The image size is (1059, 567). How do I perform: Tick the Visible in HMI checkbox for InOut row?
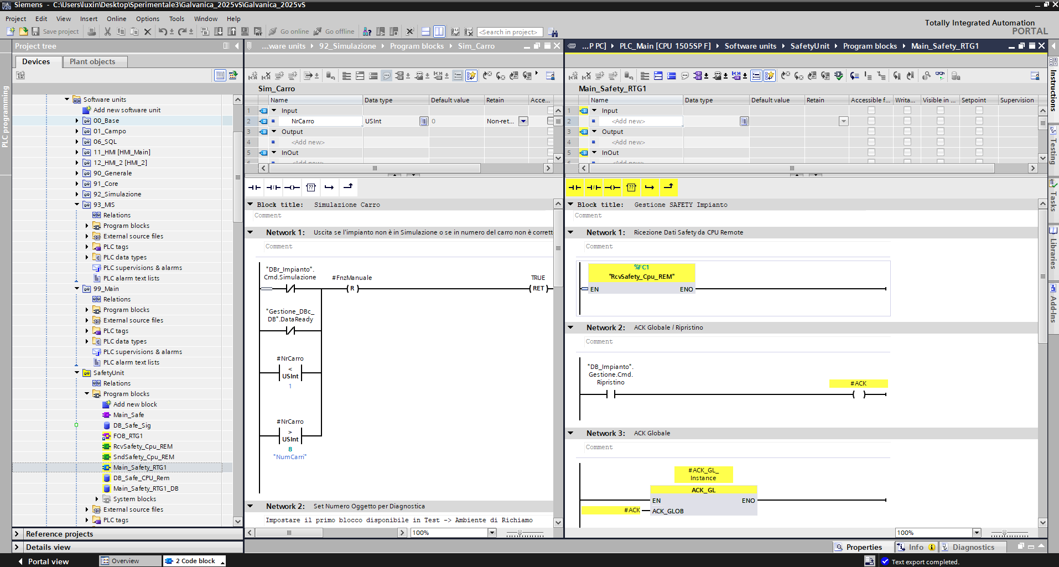(x=941, y=153)
